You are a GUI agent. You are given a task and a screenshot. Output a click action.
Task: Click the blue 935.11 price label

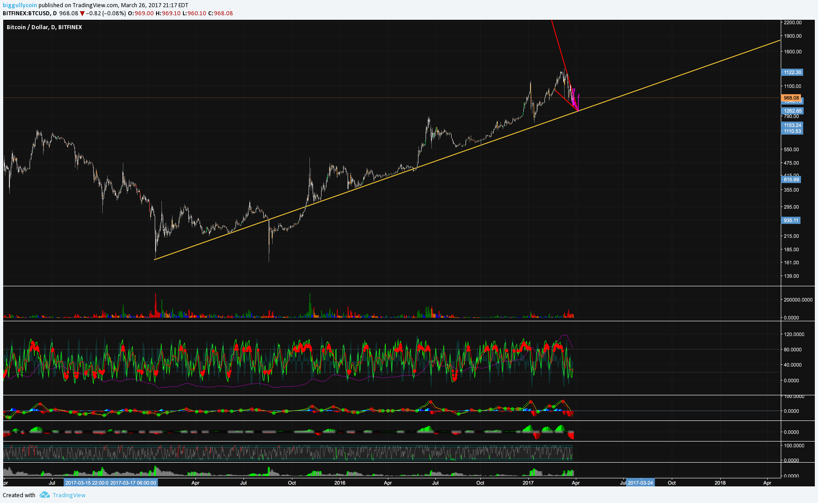click(791, 220)
